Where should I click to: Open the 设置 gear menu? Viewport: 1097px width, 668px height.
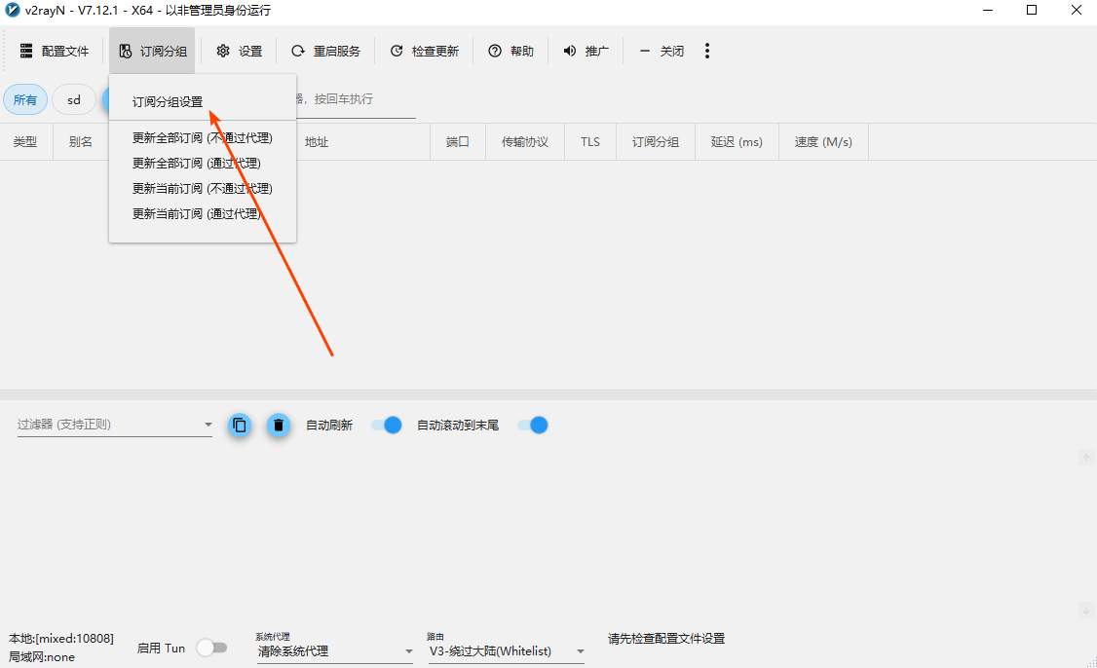pyautogui.click(x=240, y=51)
